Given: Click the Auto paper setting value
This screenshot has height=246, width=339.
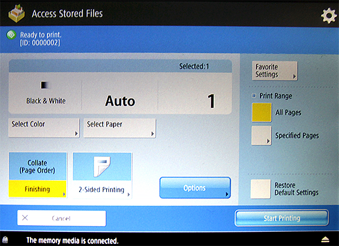Looking at the screenshot, I should click(120, 101).
